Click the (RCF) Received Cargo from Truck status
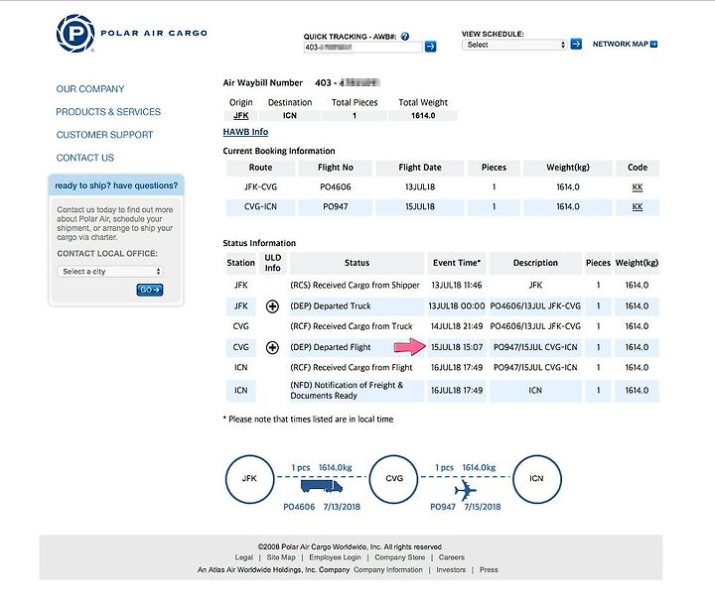The height and width of the screenshot is (601, 715). 352,326
